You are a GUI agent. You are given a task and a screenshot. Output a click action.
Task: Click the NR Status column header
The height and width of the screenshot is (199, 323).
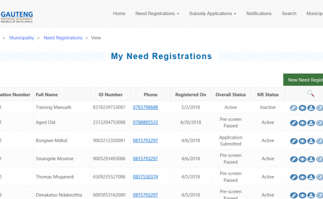[268, 95]
